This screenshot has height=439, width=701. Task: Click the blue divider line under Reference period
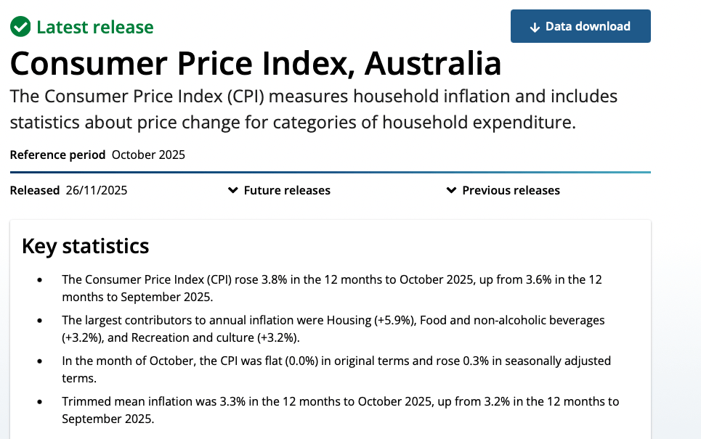[x=331, y=172]
